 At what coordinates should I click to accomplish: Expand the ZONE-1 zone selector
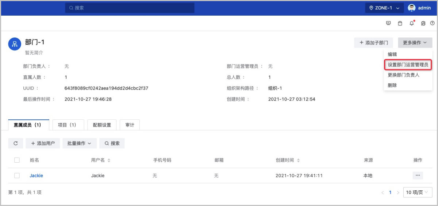pos(384,8)
